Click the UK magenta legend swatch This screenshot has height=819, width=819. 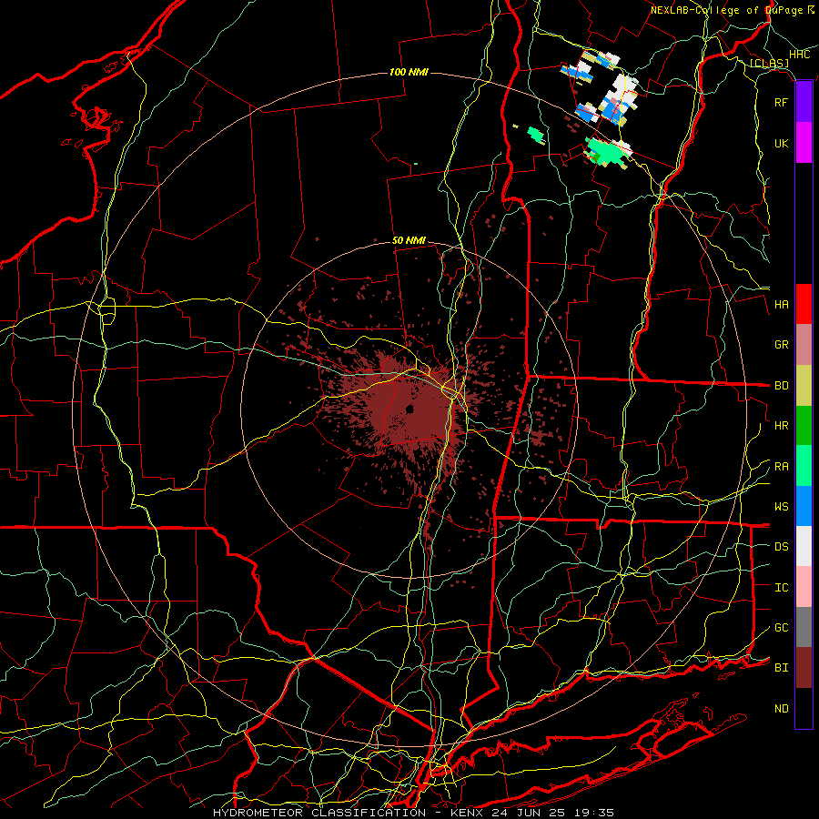pos(804,143)
